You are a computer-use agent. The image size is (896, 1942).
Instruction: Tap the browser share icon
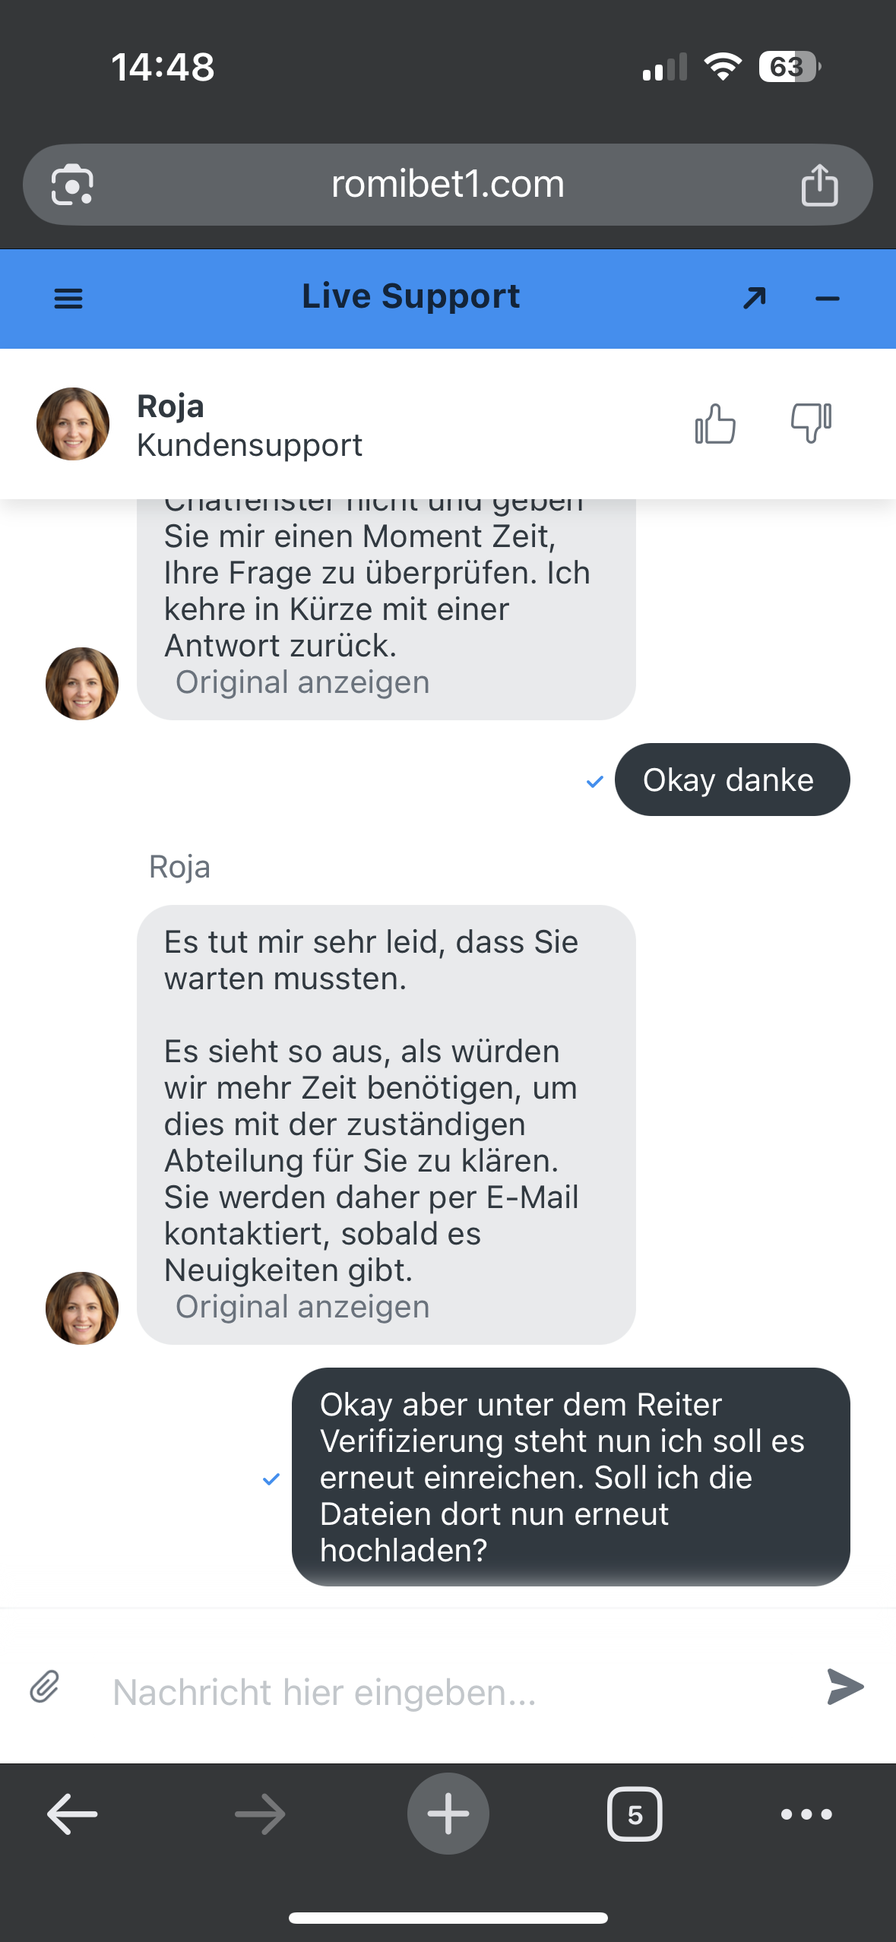(x=819, y=185)
